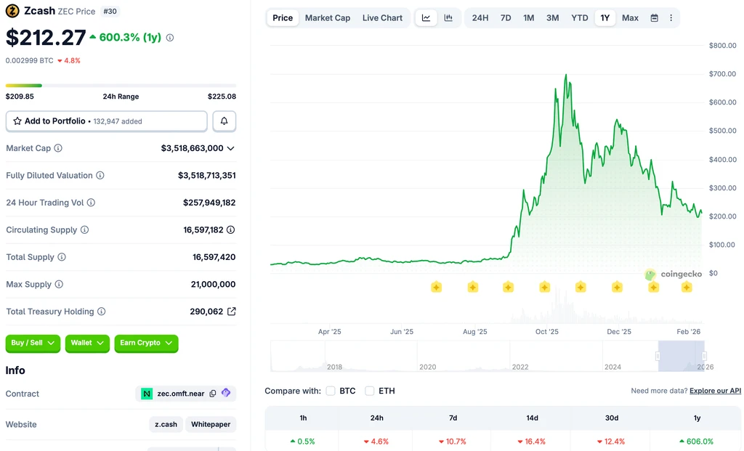Switch to line chart view icon
The image size is (744, 451).
[426, 18]
